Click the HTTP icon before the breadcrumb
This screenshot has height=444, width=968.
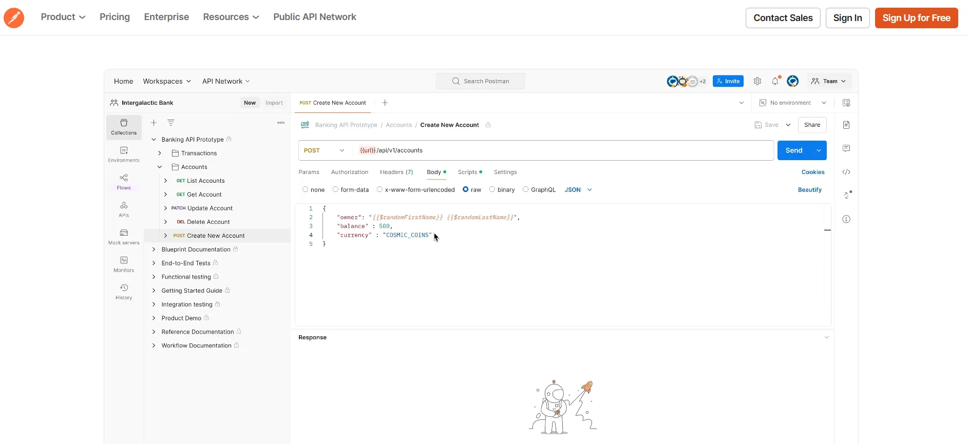point(305,125)
